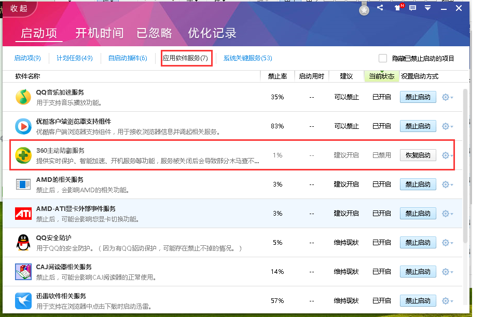
Task: Click the share icon in the title bar
Action: 380,8
